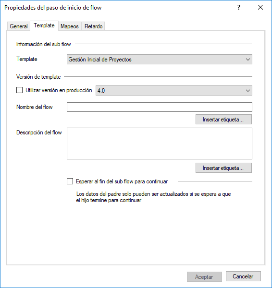Click the Utilizar versión en producción label
The width and height of the screenshot is (272, 288).
point(59,90)
